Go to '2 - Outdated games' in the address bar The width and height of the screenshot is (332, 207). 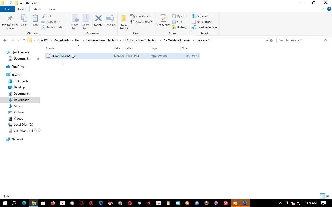coord(177,40)
